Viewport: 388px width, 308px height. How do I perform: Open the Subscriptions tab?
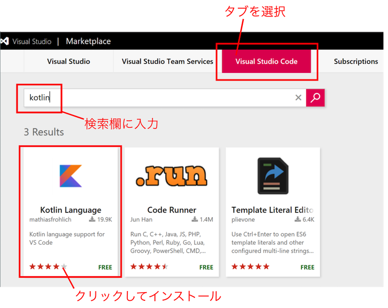(x=356, y=61)
